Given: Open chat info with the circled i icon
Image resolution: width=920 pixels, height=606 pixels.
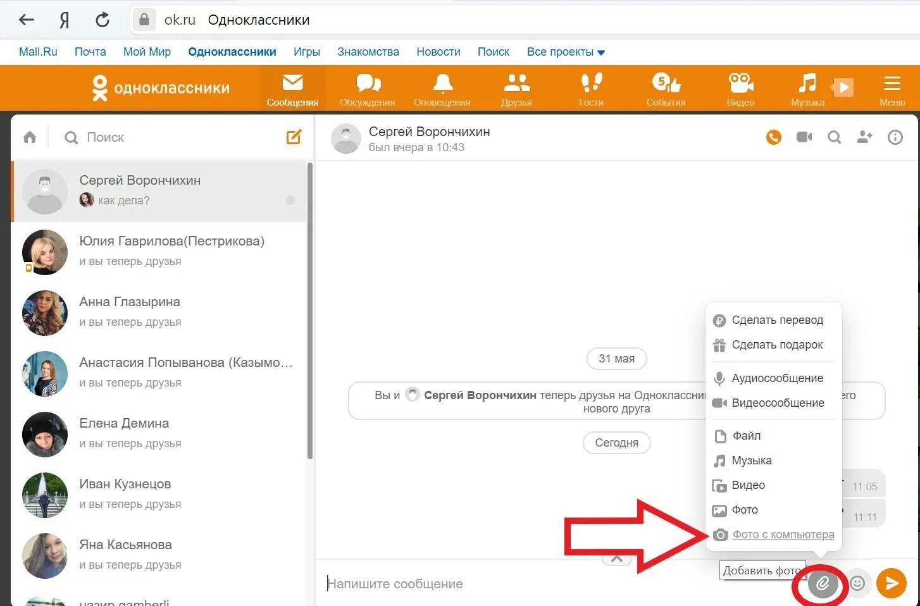Looking at the screenshot, I should (x=895, y=137).
